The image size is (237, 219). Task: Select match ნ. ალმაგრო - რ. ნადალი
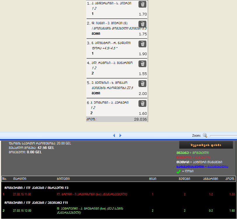(x=111, y=43)
